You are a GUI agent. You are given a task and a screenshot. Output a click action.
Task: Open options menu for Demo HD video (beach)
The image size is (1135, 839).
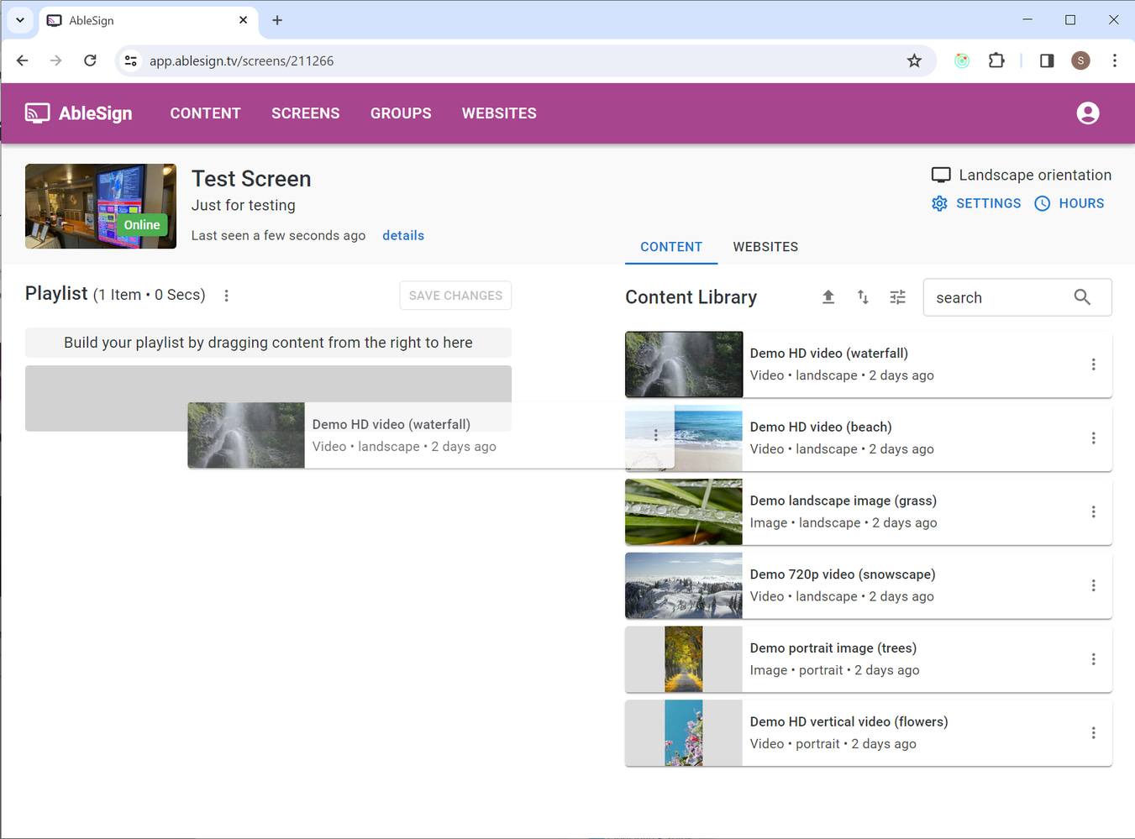click(1093, 438)
